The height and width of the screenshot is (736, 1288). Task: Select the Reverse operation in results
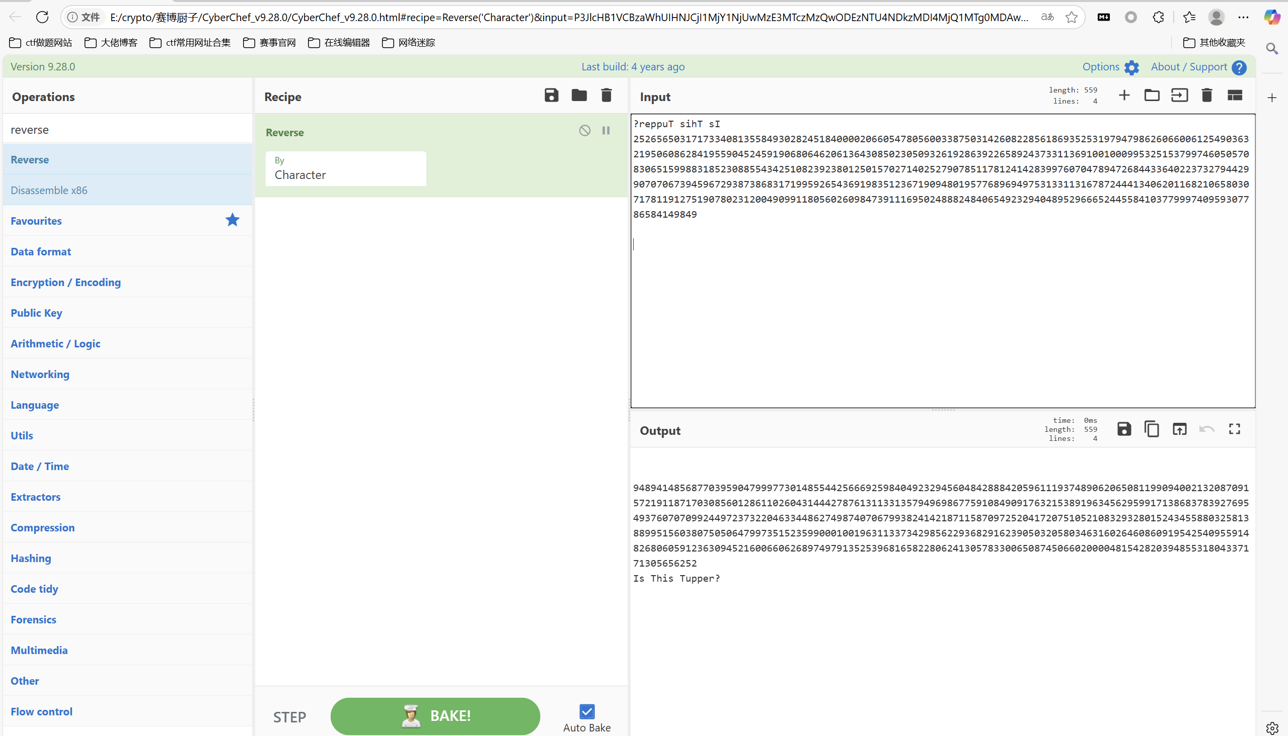coord(127,160)
